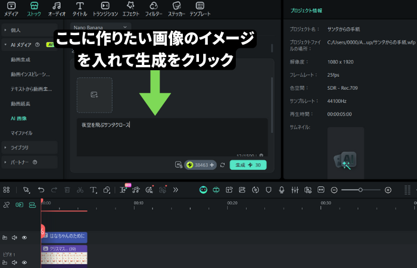Click the crop shape tool icon
417x268 pixels.
(x=107, y=190)
